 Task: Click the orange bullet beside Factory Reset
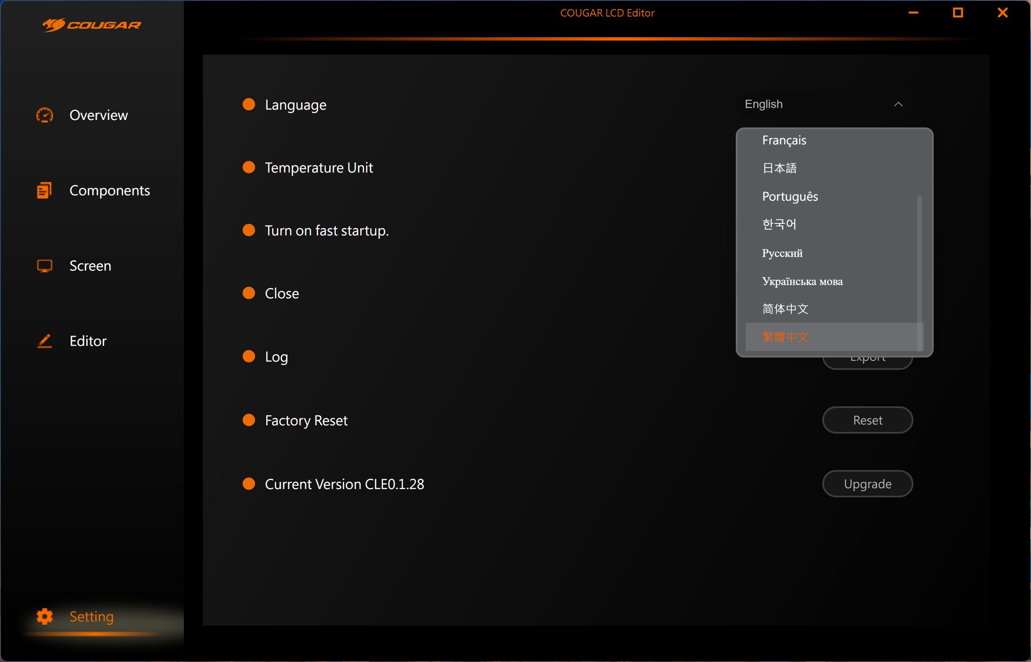click(x=249, y=420)
